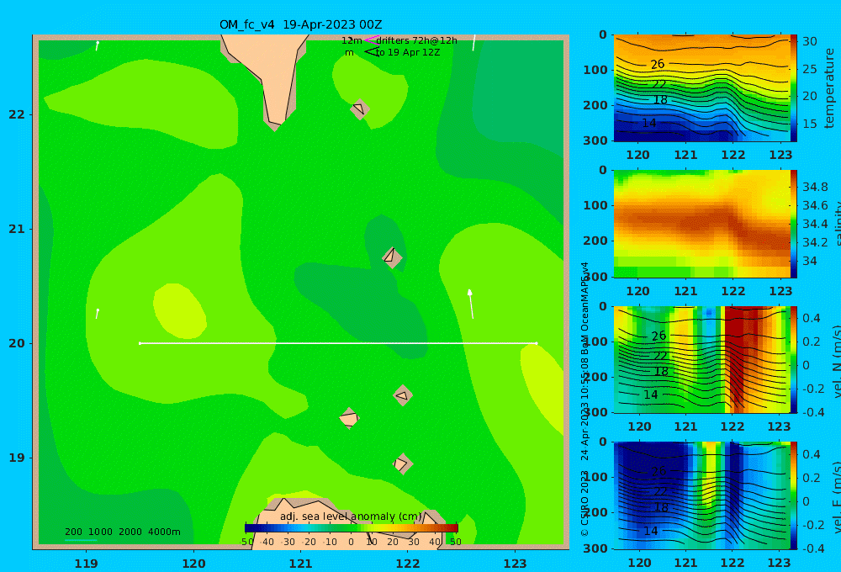Click the '200 1000 2000 4000m' depth legend
841x572 pixels.
point(122,532)
